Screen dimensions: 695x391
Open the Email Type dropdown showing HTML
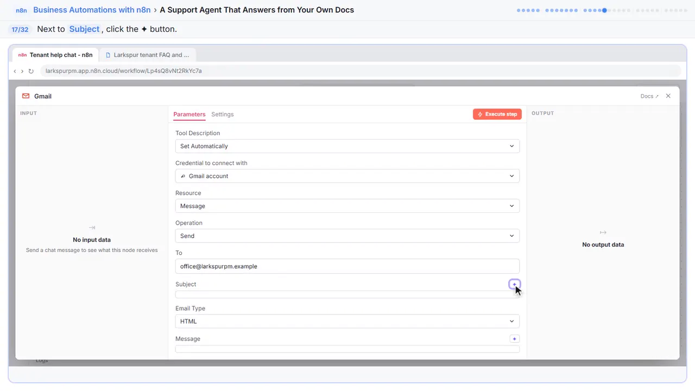pos(347,321)
